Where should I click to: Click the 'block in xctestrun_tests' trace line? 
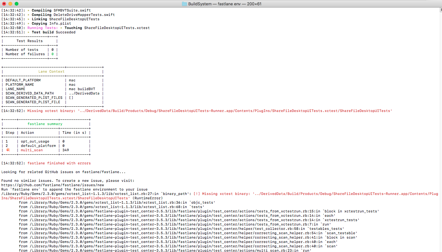point(199,211)
